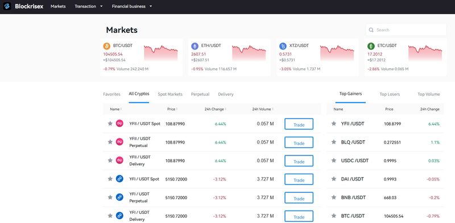Trade the YFI / USDT Spot pair

tap(299, 179)
